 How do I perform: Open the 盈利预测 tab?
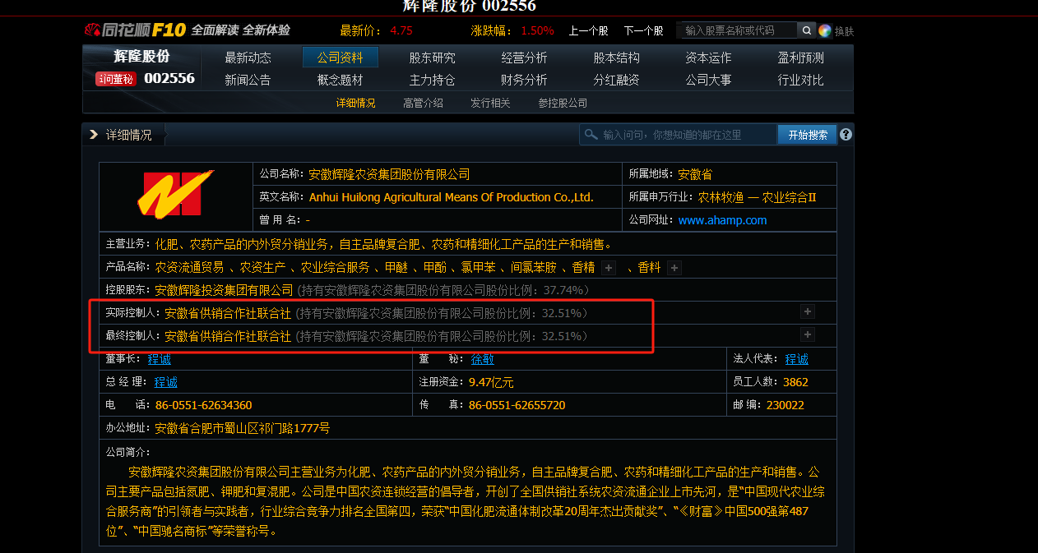800,58
